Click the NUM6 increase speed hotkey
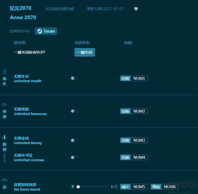 click(x=170, y=187)
